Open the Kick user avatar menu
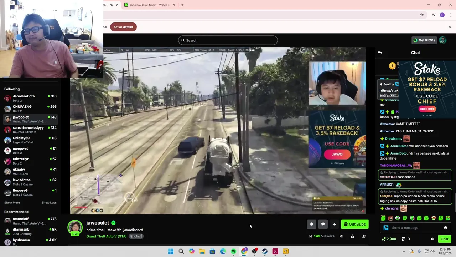 443,40
